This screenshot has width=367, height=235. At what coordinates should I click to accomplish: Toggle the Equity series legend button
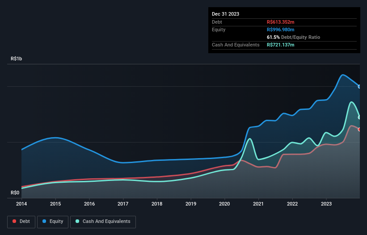point(53,222)
